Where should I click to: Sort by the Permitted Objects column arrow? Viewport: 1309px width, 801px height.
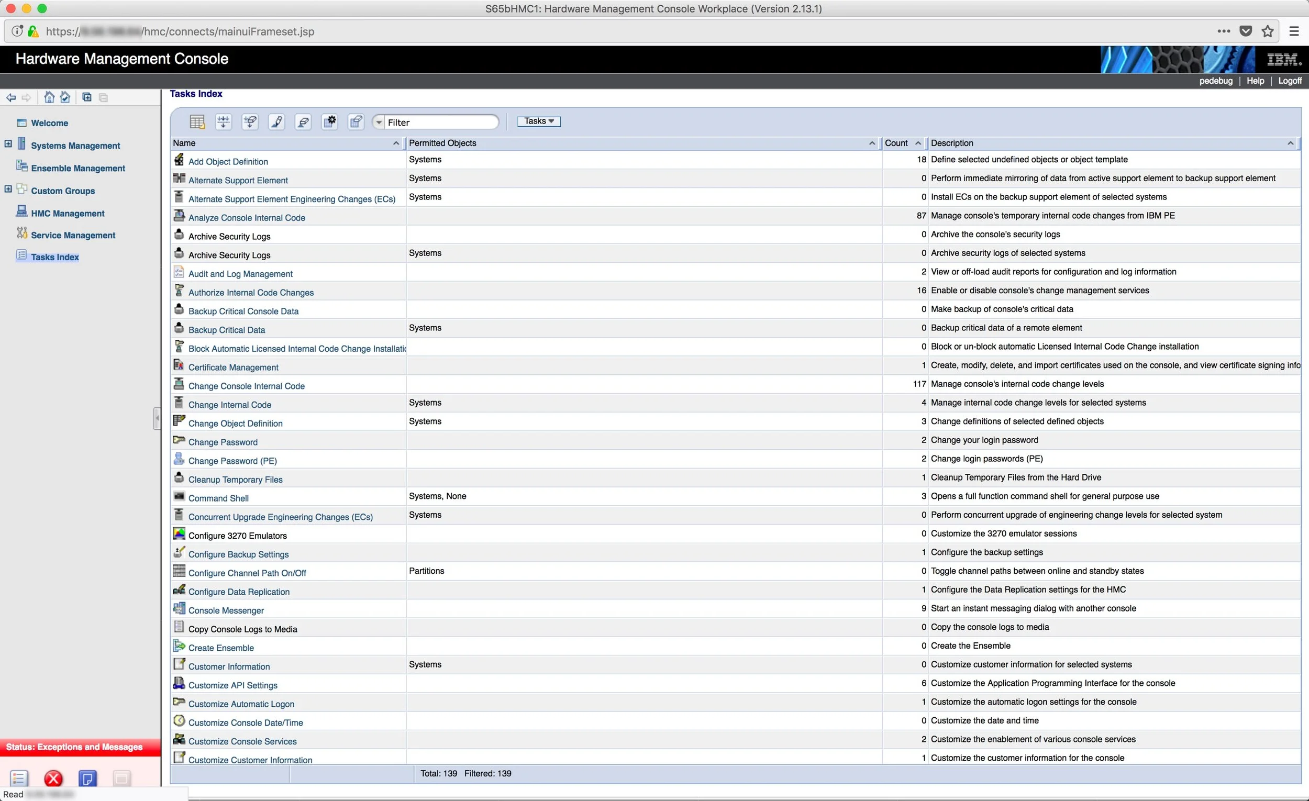pos(872,143)
